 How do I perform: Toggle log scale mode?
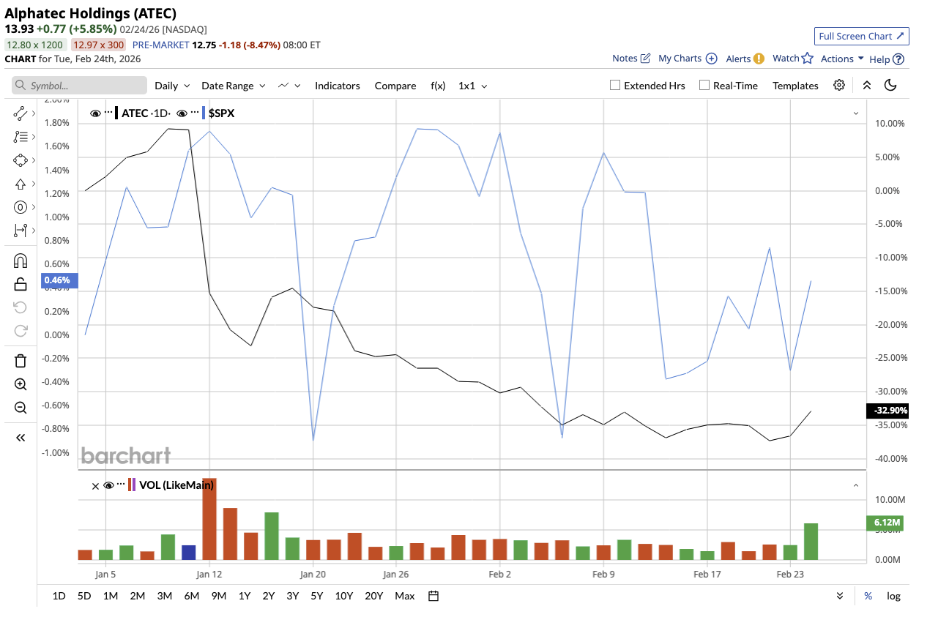[x=893, y=596]
